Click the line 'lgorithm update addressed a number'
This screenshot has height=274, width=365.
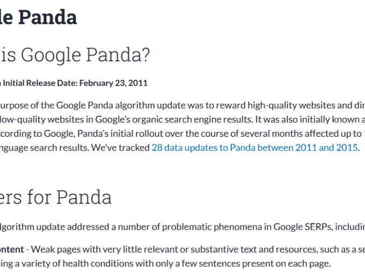point(182,227)
